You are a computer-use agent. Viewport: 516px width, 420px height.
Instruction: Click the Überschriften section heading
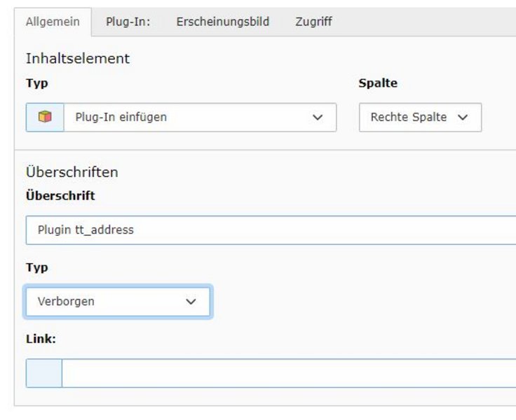[x=72, y=171]
